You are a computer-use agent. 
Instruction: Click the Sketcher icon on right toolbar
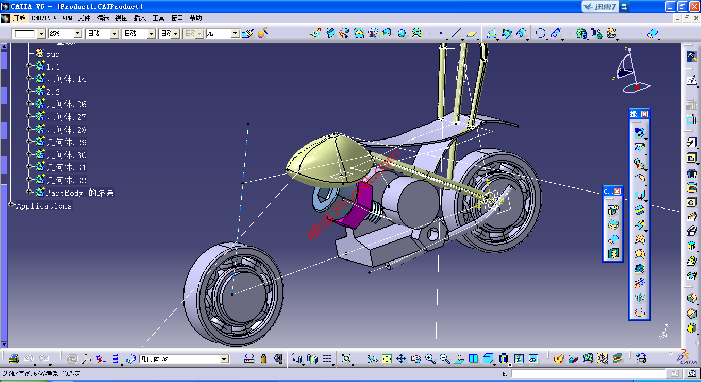[x=692, y=81]
